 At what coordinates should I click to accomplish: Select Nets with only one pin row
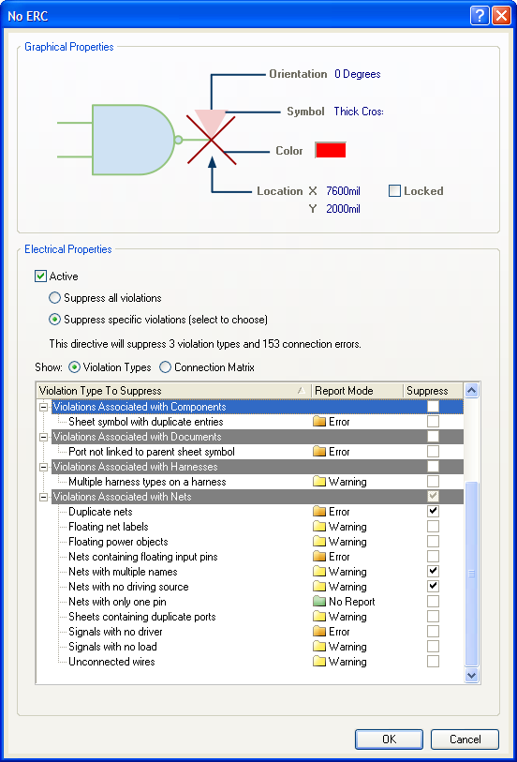[250, 602]
